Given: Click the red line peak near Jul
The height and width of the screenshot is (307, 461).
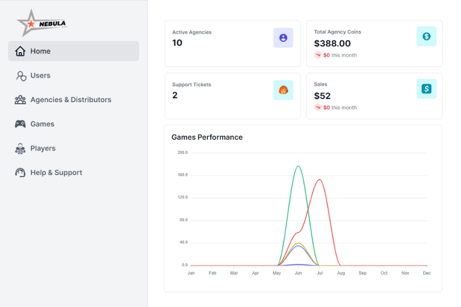Looking at the screenshot, I should [320, 180].
